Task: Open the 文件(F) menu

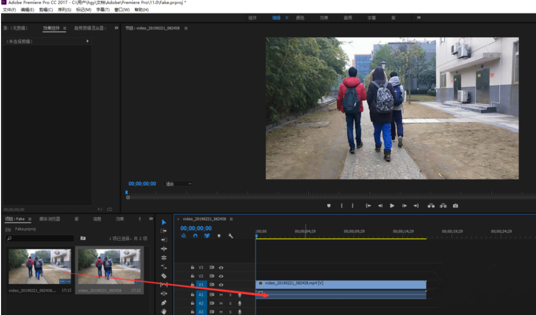Action: tap(9, 10)
